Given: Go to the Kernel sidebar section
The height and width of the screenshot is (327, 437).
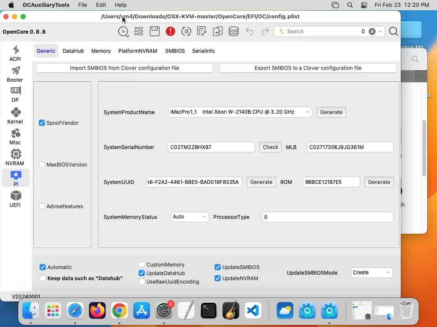Looking at the screenshot, I should (x=15, y=116).
